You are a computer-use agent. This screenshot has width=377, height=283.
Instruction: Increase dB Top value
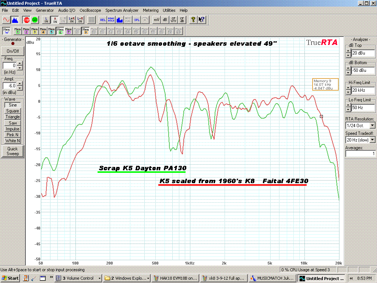pyautogui.click(x=348, y=51)
